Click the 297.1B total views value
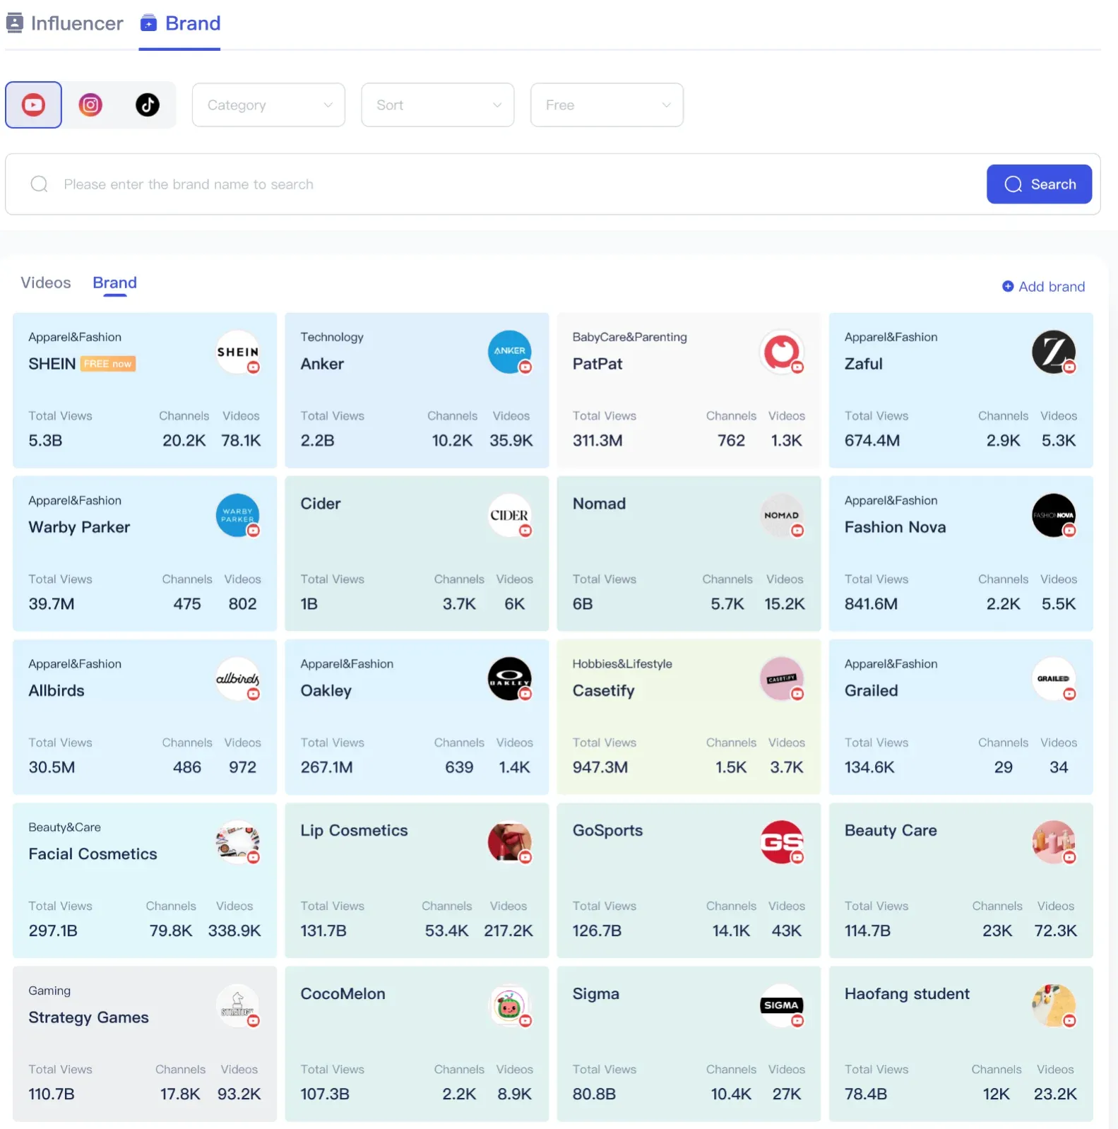The width and height of the screenshot is (1118, 1129). click(53, 930)
